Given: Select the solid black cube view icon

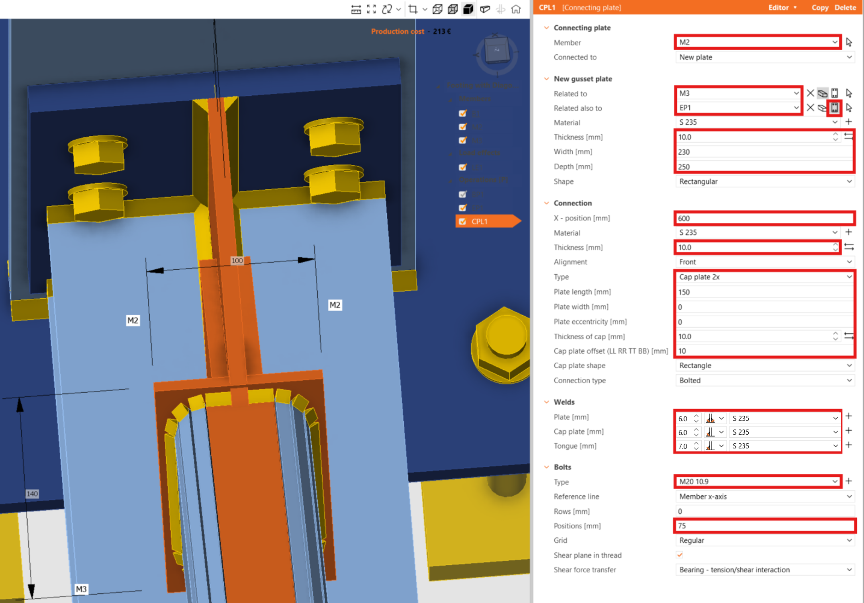Looking at the screenshot, I should (468, 9).
